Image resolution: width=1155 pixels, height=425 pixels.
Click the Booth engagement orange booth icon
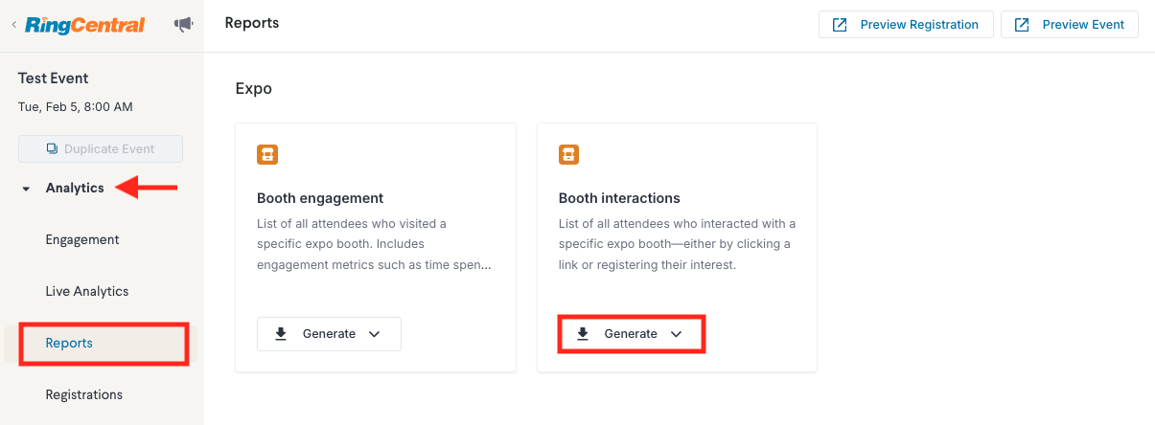[x=266, y=154]
